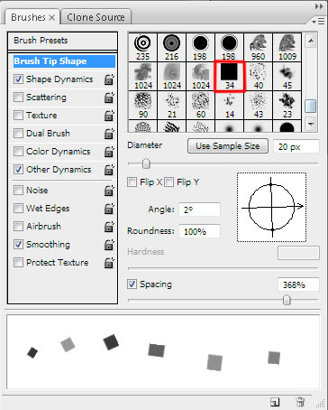Enable the Texture checkbox

(x=19, y=116)
